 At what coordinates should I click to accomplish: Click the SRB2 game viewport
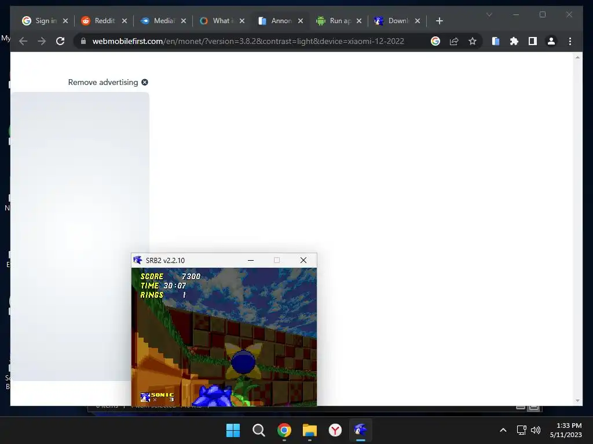pos(224,337)
